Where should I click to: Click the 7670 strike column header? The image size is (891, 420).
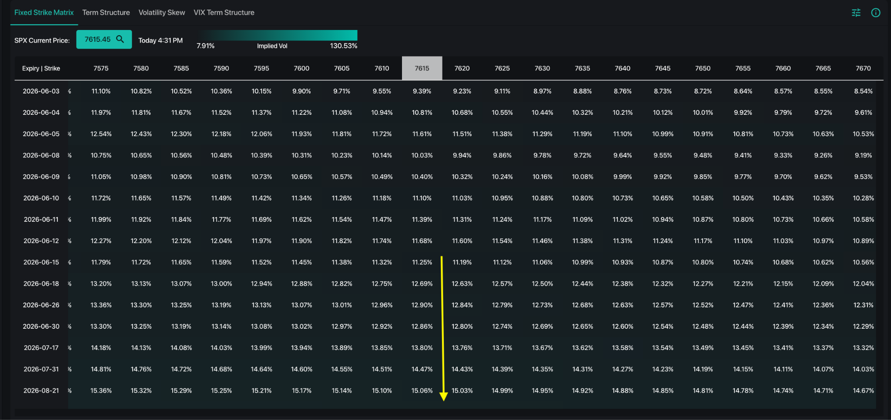pos(863,68)
